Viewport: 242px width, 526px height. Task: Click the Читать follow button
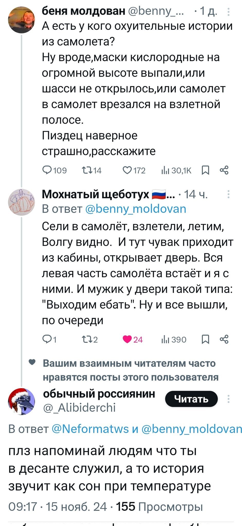pyautogui.click(x=191, y=399)
